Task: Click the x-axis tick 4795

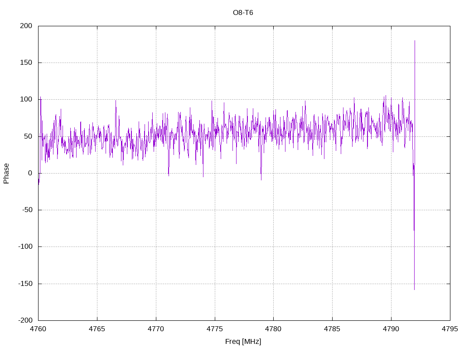Action: (450, 329)
